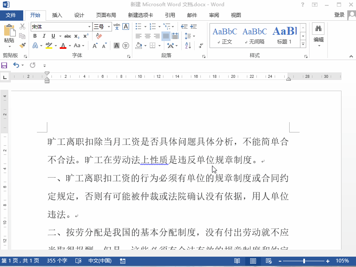The height and width of the screenshot is (267, 356).
Task: Toggle strikethrough formatting
Action: tap(67, 36)
